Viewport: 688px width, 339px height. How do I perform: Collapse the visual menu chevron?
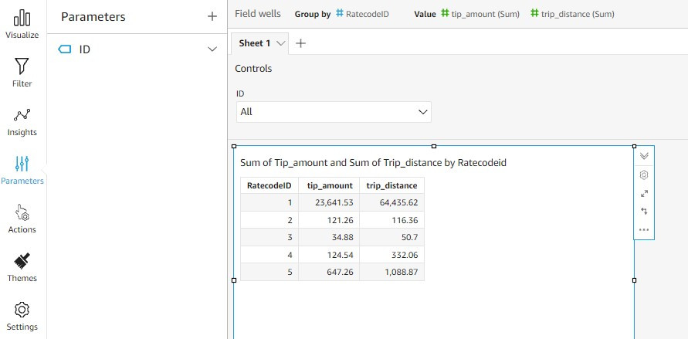(x=644, y=155)
